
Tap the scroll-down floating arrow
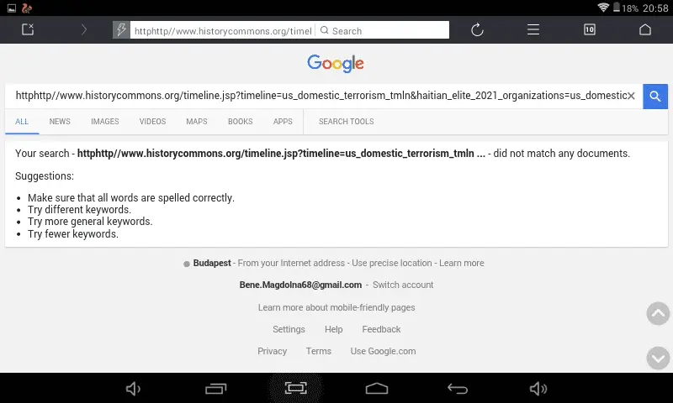point(658,358)
